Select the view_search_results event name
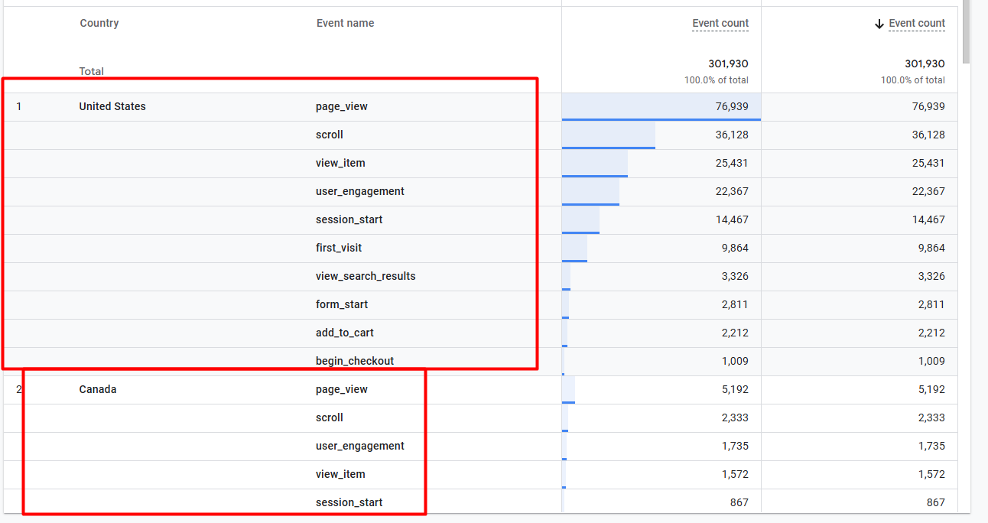 [366, 276]
